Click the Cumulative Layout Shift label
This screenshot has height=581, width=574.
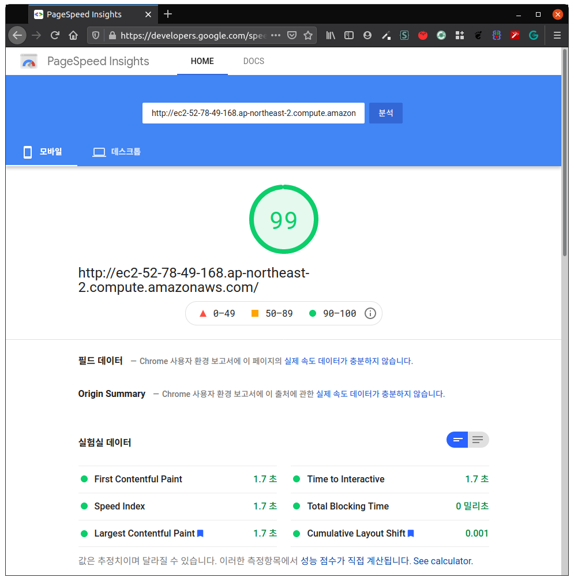tap(356, 533)
